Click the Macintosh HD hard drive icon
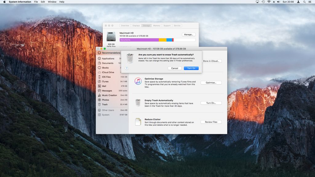Image resolution: width=315 pixels, height=177 pixels. [112, 36]
